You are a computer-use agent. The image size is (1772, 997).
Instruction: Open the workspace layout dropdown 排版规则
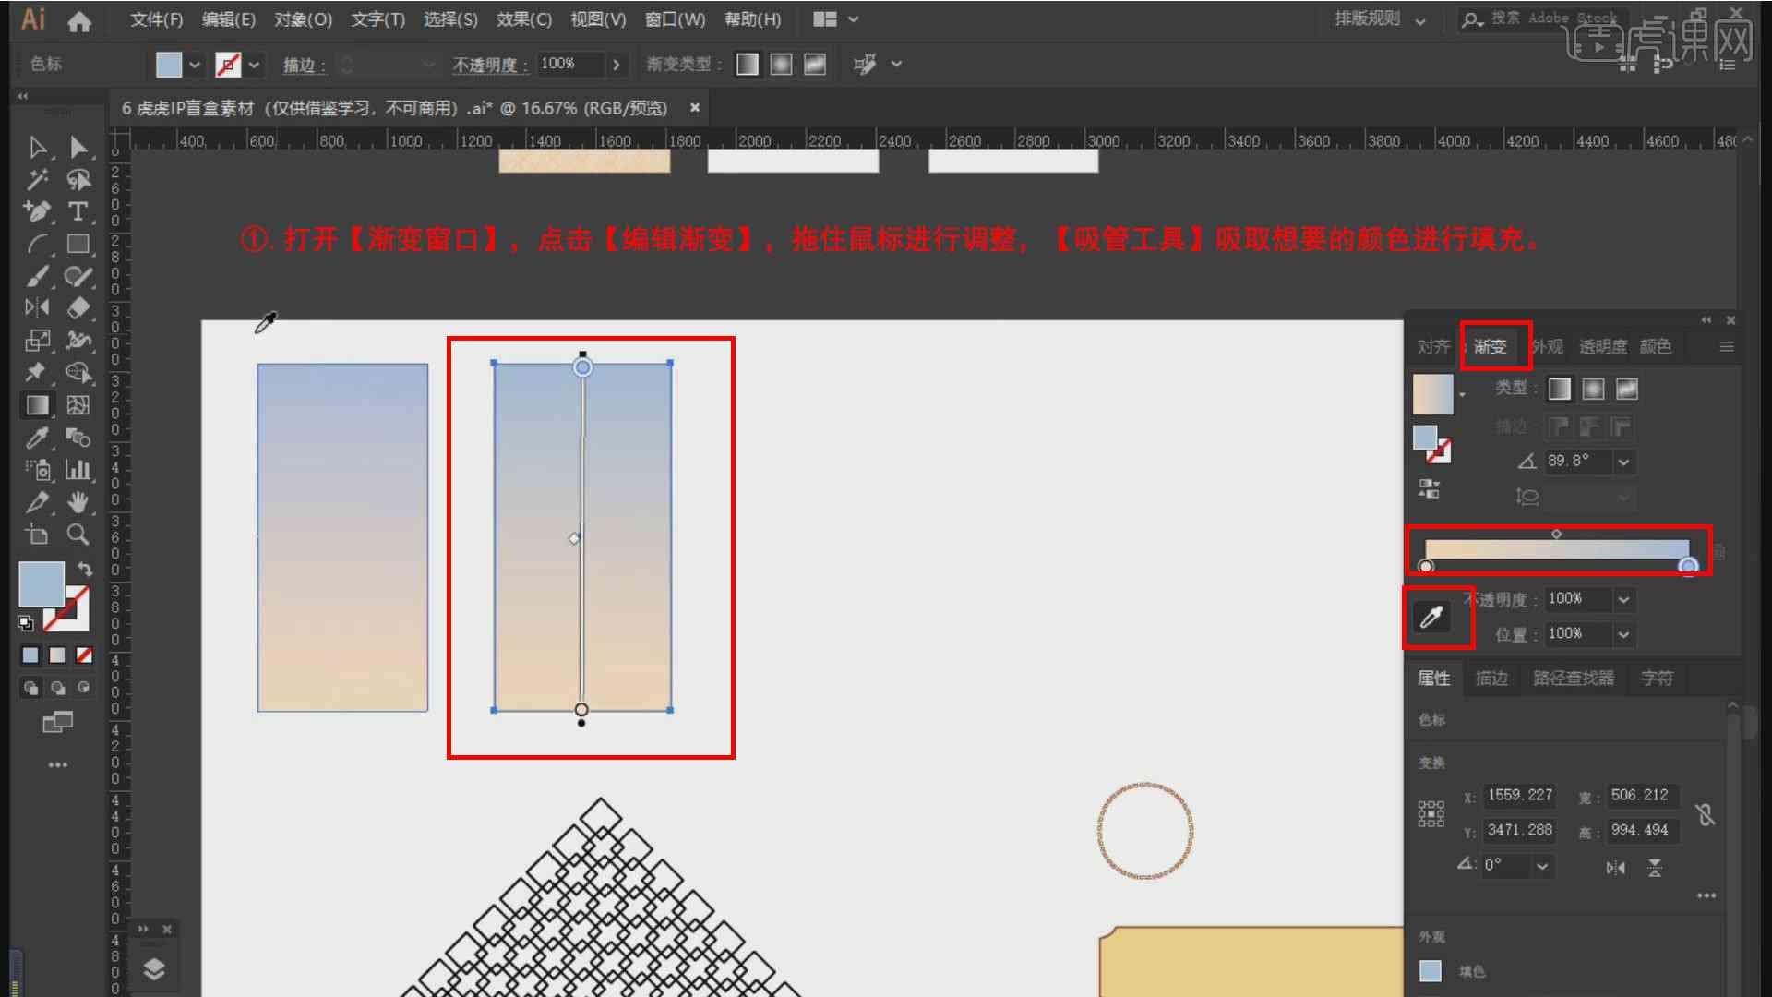pos(1381,19)
